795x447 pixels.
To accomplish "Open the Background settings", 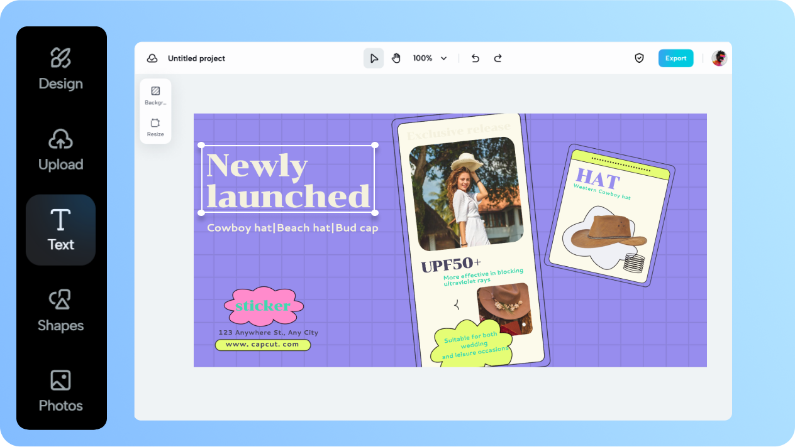I will [x=155, y=94].
